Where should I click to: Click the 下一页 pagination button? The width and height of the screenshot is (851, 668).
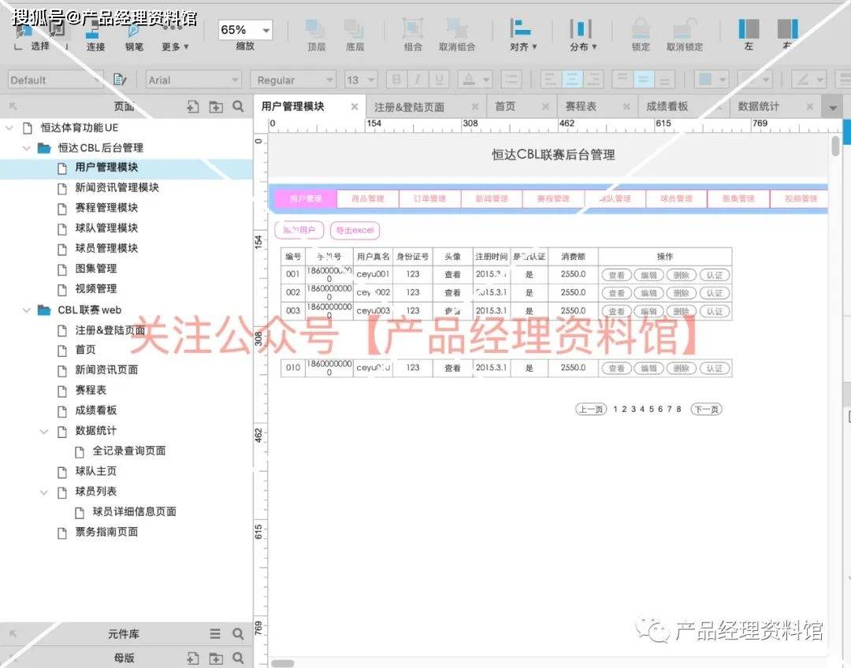click(x=707, y=409)
